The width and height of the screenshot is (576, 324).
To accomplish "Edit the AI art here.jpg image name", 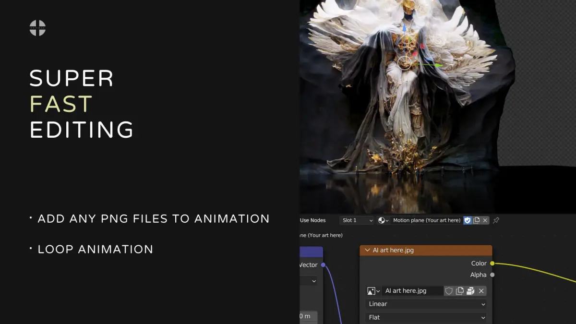I will (412, 291).
